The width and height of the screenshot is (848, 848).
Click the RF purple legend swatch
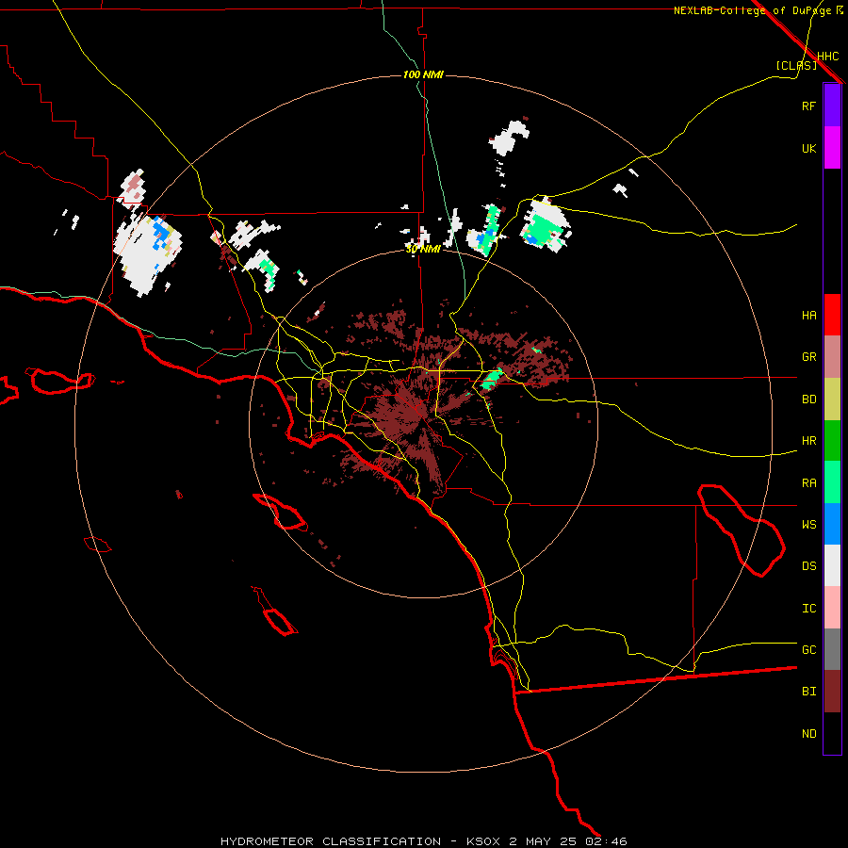tap(832, 106)
